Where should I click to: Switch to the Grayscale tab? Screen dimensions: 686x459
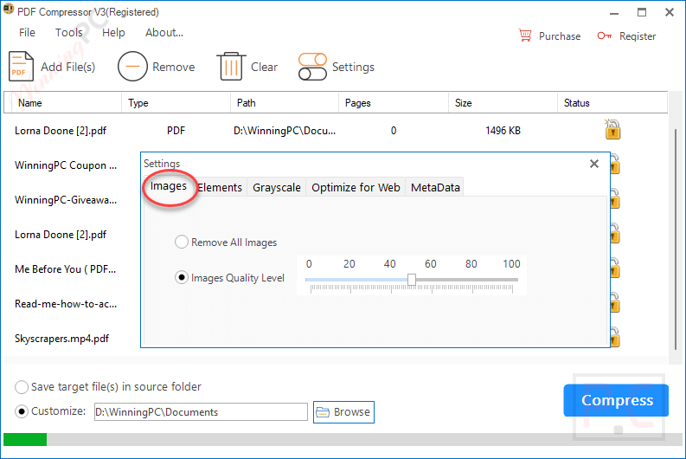tap(277, 187)
